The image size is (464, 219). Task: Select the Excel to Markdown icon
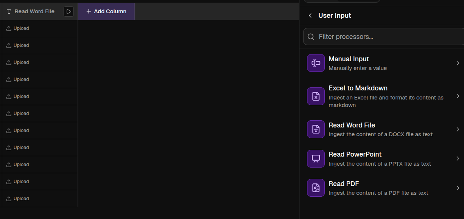(316, 96)
